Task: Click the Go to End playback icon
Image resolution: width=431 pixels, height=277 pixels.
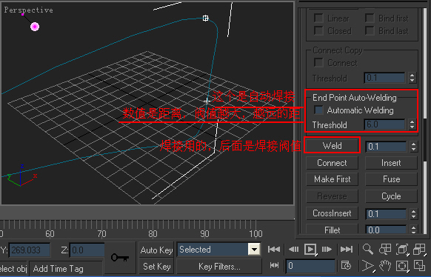Action: click(x=347, y=250)
